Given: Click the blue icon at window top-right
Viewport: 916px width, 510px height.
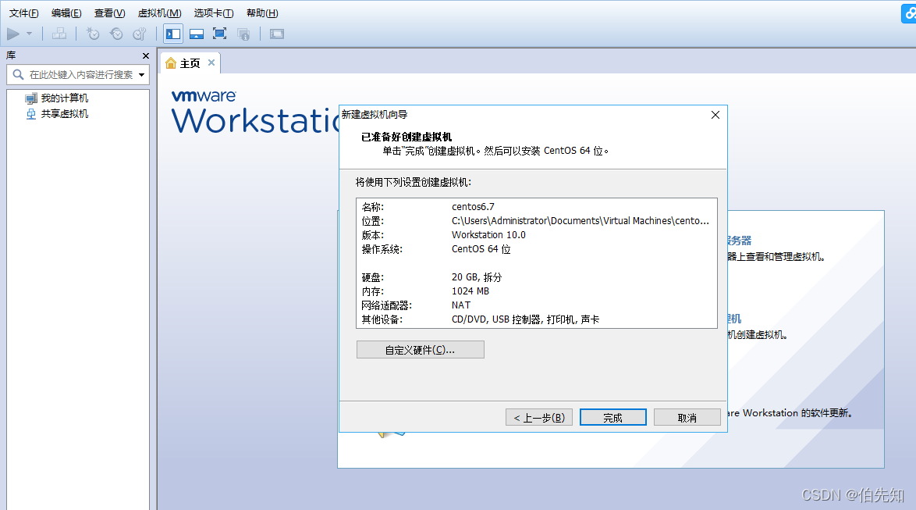Looking at the screenshot, I should pyautogui.click(x=909, y=14).
